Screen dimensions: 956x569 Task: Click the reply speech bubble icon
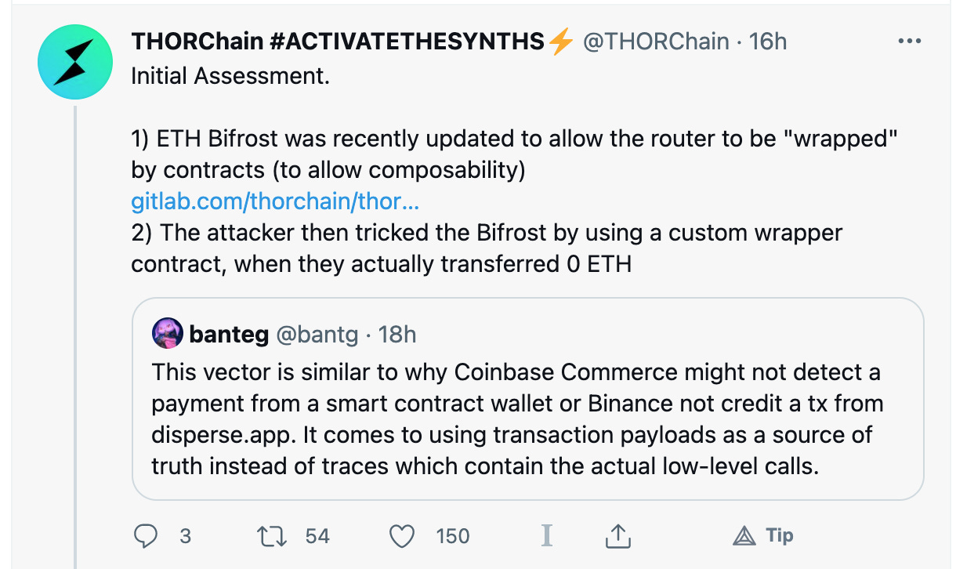coord(147,536)
